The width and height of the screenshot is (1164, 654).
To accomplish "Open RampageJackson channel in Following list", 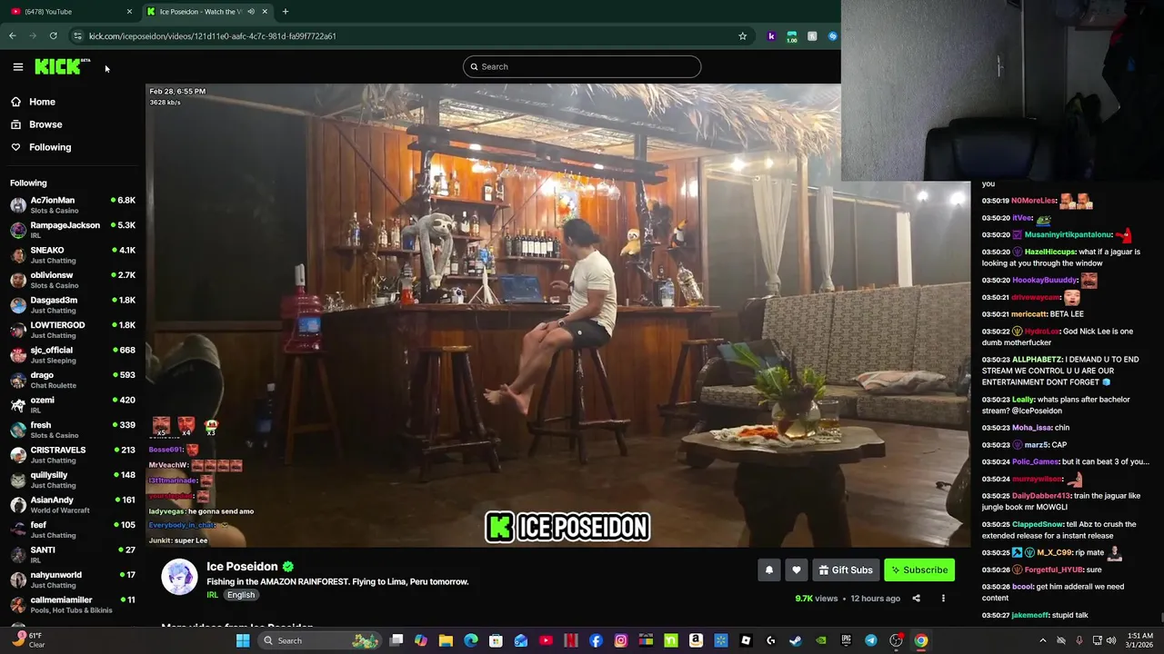I will [73, 230].
